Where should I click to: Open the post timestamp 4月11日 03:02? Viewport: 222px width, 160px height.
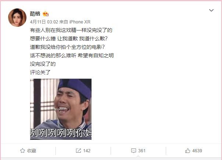click(44, 22)
